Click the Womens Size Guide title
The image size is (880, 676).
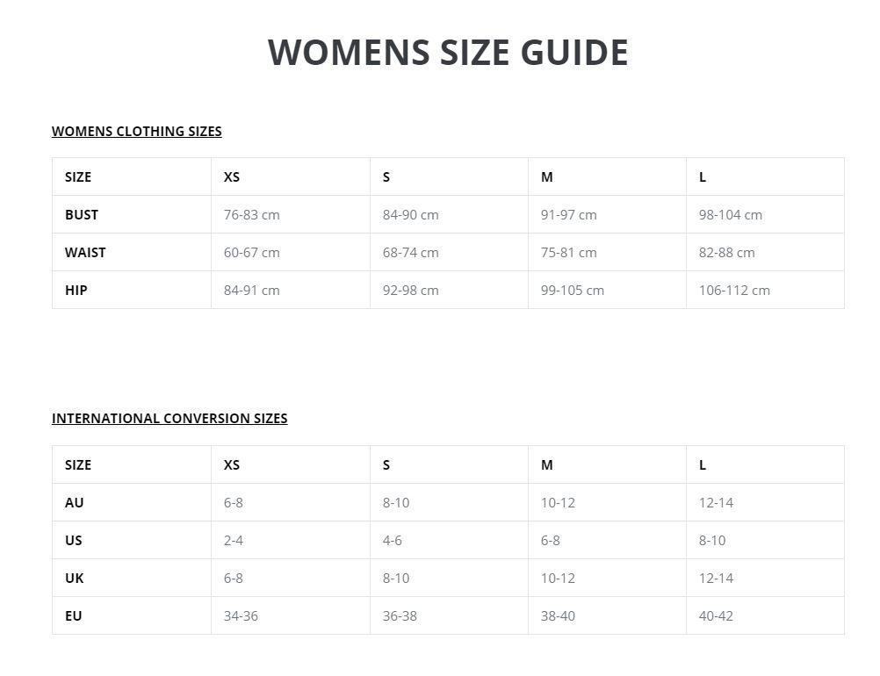tap(448, 53)
